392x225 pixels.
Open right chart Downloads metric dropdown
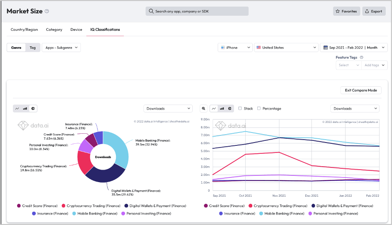(x=355, y=109)
